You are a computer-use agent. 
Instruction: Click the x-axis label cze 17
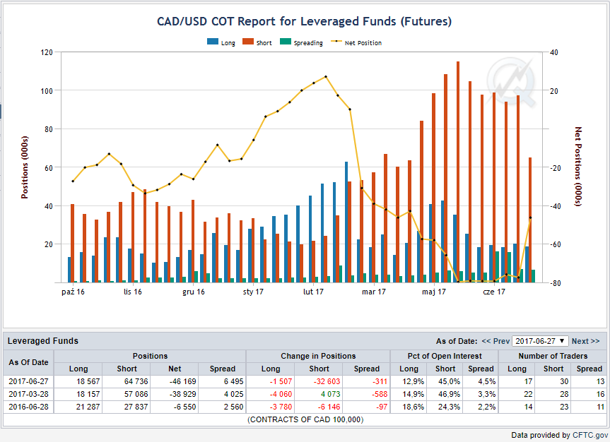pyautogui.click(x=493, y=292)
